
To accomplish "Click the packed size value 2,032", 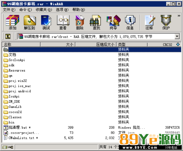I will (110, 138).
